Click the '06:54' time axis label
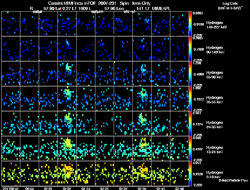Viewport: 250px width, 190px height. [29, 188]
